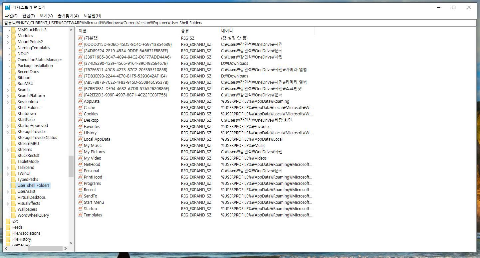Click the Feeds folder icon in tree
Image resolution: width=480 pixels, height=258 pixels.
pyautogui.click(x=8, y=227)
